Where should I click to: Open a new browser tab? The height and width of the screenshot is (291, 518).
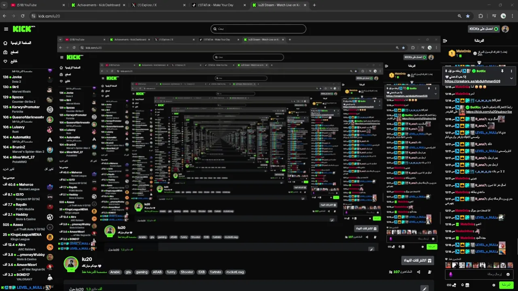click(314, 5)
